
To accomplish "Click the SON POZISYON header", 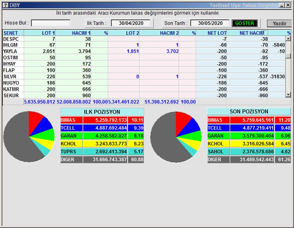I will (249, 111).
